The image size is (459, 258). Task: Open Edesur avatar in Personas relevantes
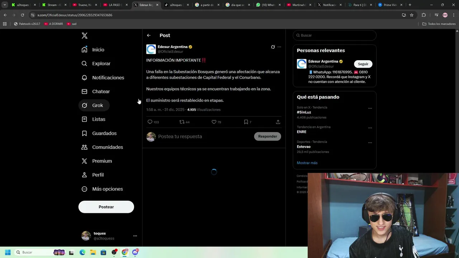[x=302, y=64]
